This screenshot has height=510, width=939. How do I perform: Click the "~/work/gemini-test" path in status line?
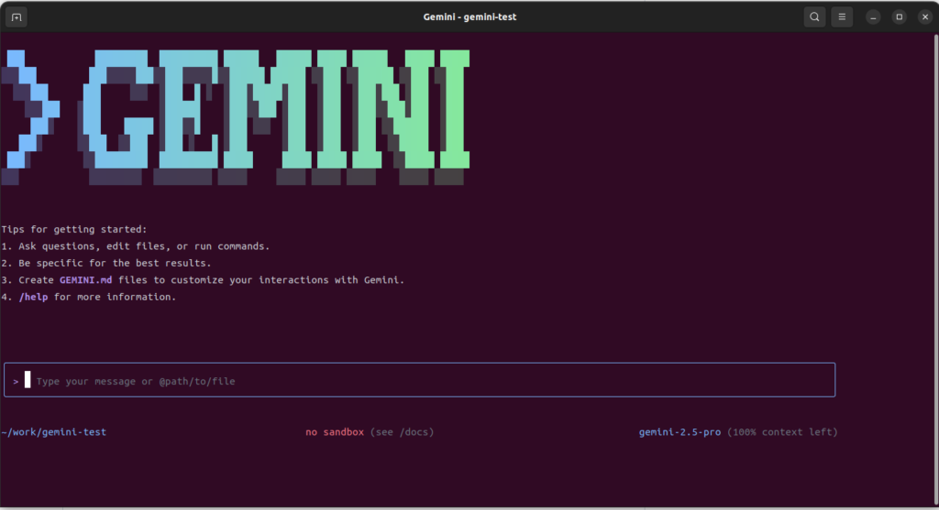pos(54,431)
